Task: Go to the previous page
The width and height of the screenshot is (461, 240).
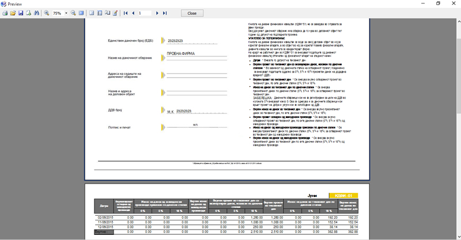Action: [x=133, y=13]
